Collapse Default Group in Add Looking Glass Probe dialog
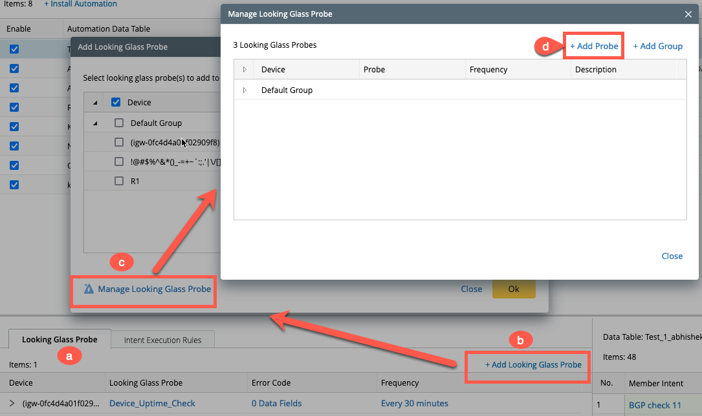 (96, 123)
